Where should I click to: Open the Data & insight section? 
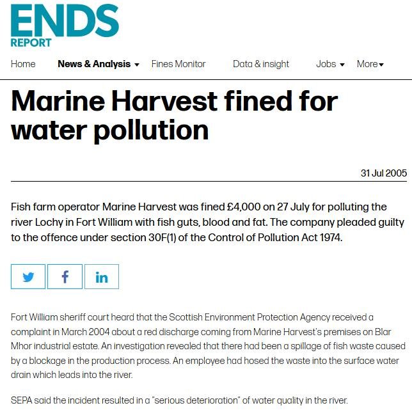tap(261, 64)
